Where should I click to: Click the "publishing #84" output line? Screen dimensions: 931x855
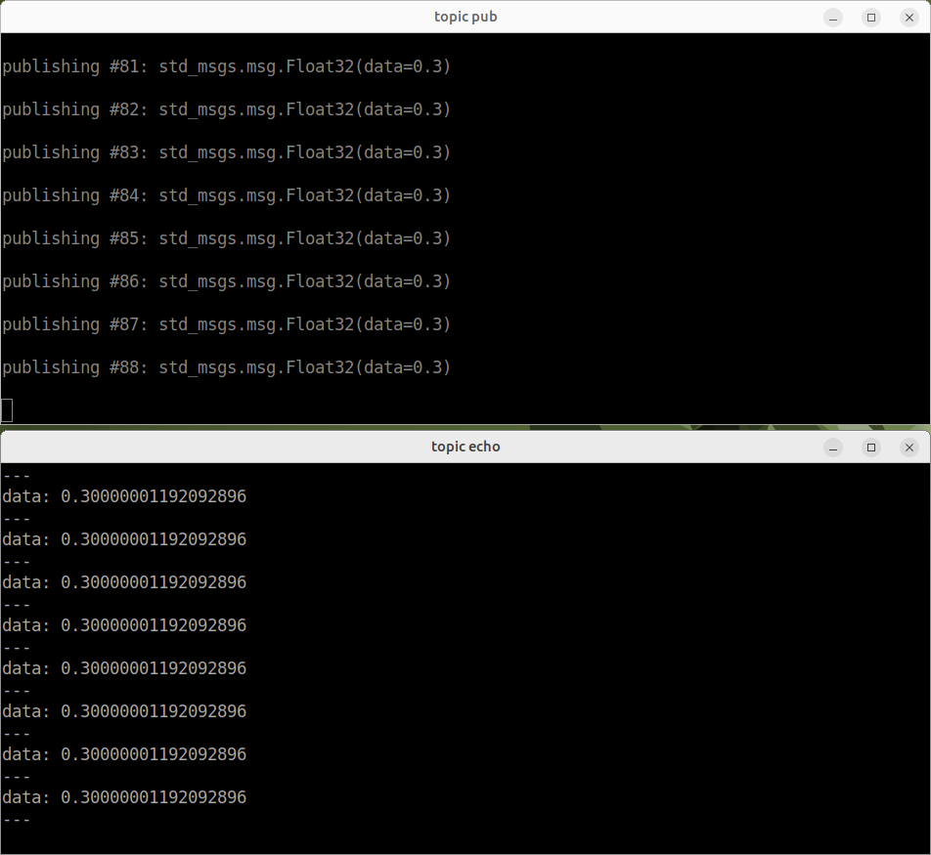pos(226,195)
